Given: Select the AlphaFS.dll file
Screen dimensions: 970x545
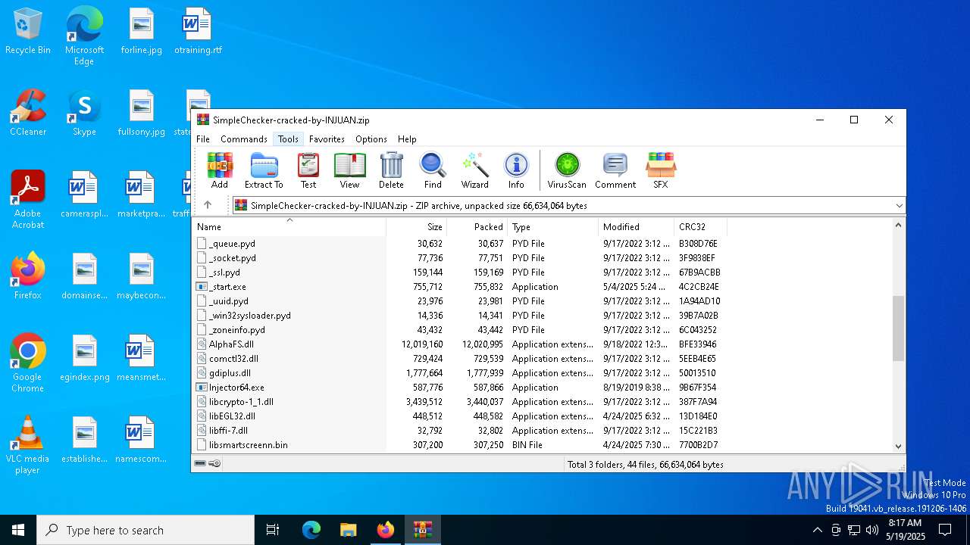Looking at the screenshot, I should click(x=458, y=344).
